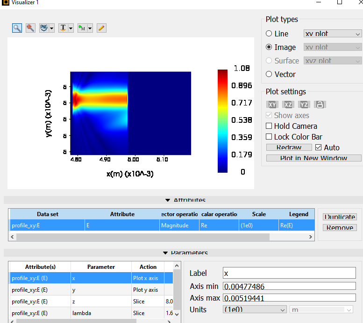Enable the Lock Color Bar checkbox

pos(269,136)
